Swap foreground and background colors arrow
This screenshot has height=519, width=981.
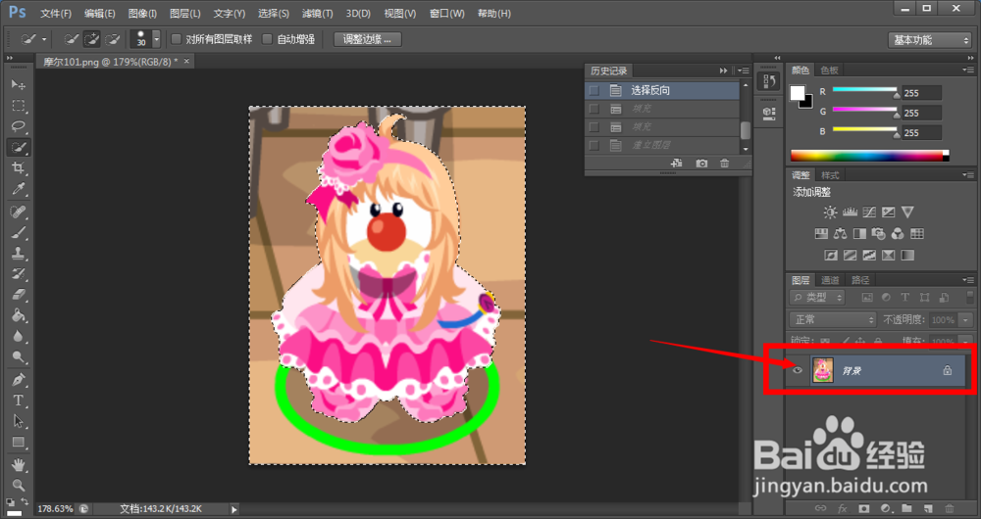(x=24, y=501)
